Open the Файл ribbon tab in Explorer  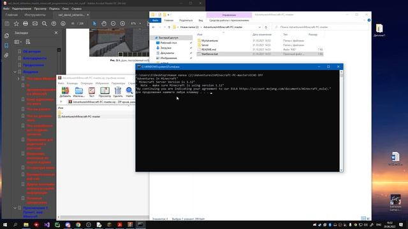[156, 20]
